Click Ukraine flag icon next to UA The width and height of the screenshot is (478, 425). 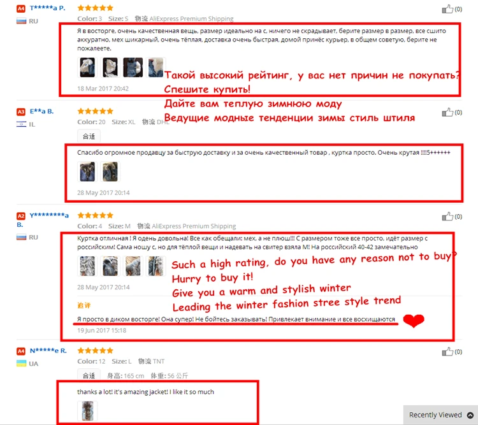[21, 363]
